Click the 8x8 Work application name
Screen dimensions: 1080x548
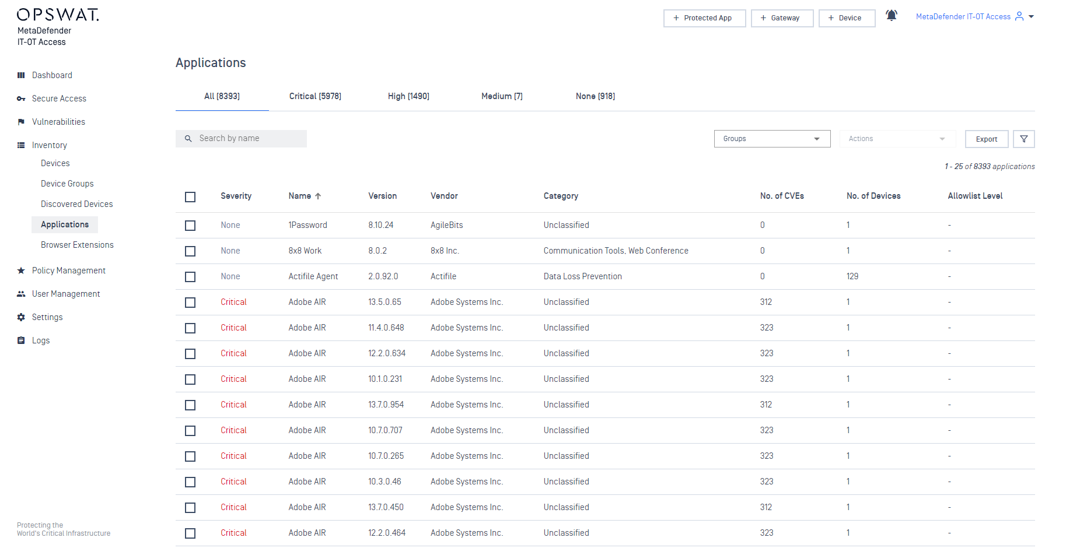305,251
